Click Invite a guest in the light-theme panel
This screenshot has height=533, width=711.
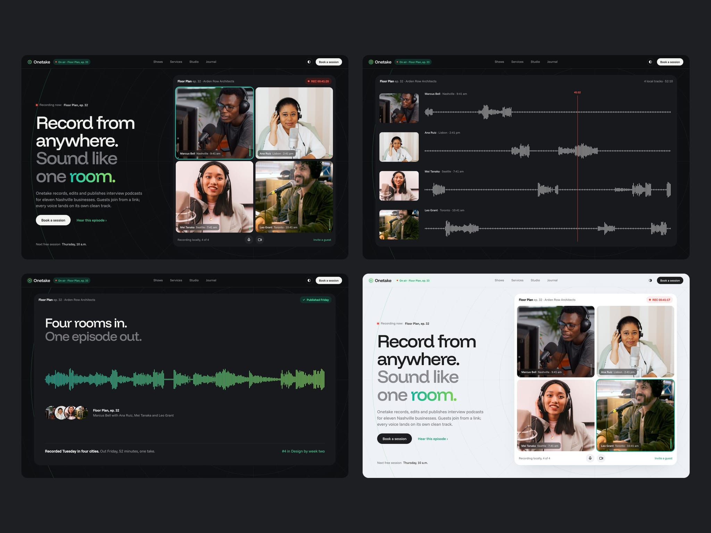pyautogui.click(x=663, y=458)
